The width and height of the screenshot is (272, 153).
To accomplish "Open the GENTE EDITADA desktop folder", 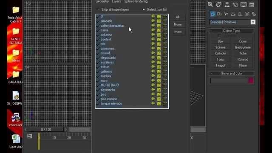I will click(x=16, y=36).
